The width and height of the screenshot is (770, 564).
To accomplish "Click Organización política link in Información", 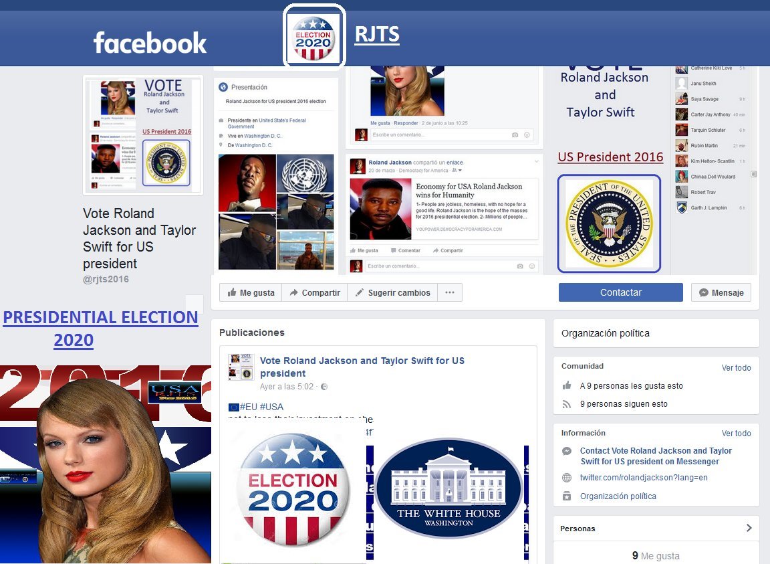I will click(618, 496).
